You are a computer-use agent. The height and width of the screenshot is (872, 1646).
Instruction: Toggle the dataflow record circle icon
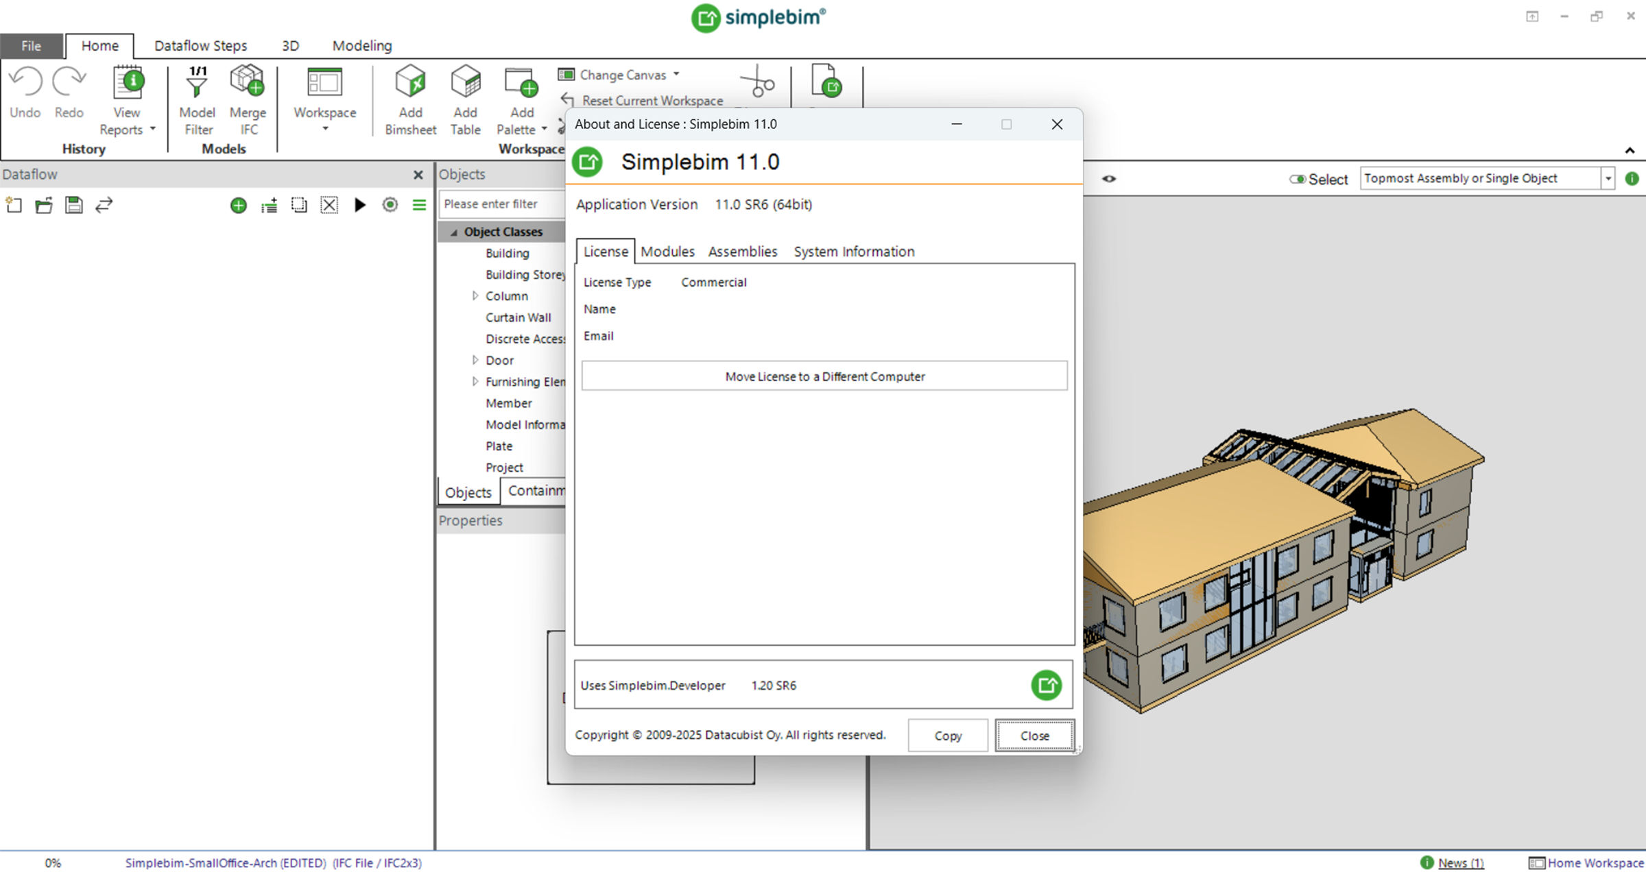point(390,205)
